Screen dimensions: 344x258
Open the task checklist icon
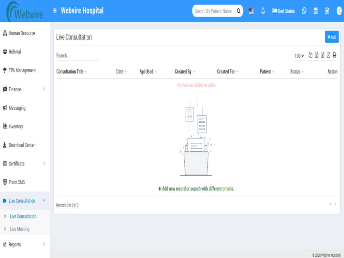click(x=327, y=11)
